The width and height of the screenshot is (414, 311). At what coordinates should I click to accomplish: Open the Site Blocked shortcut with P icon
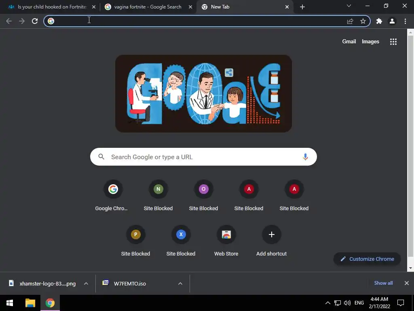click(136, 241)
